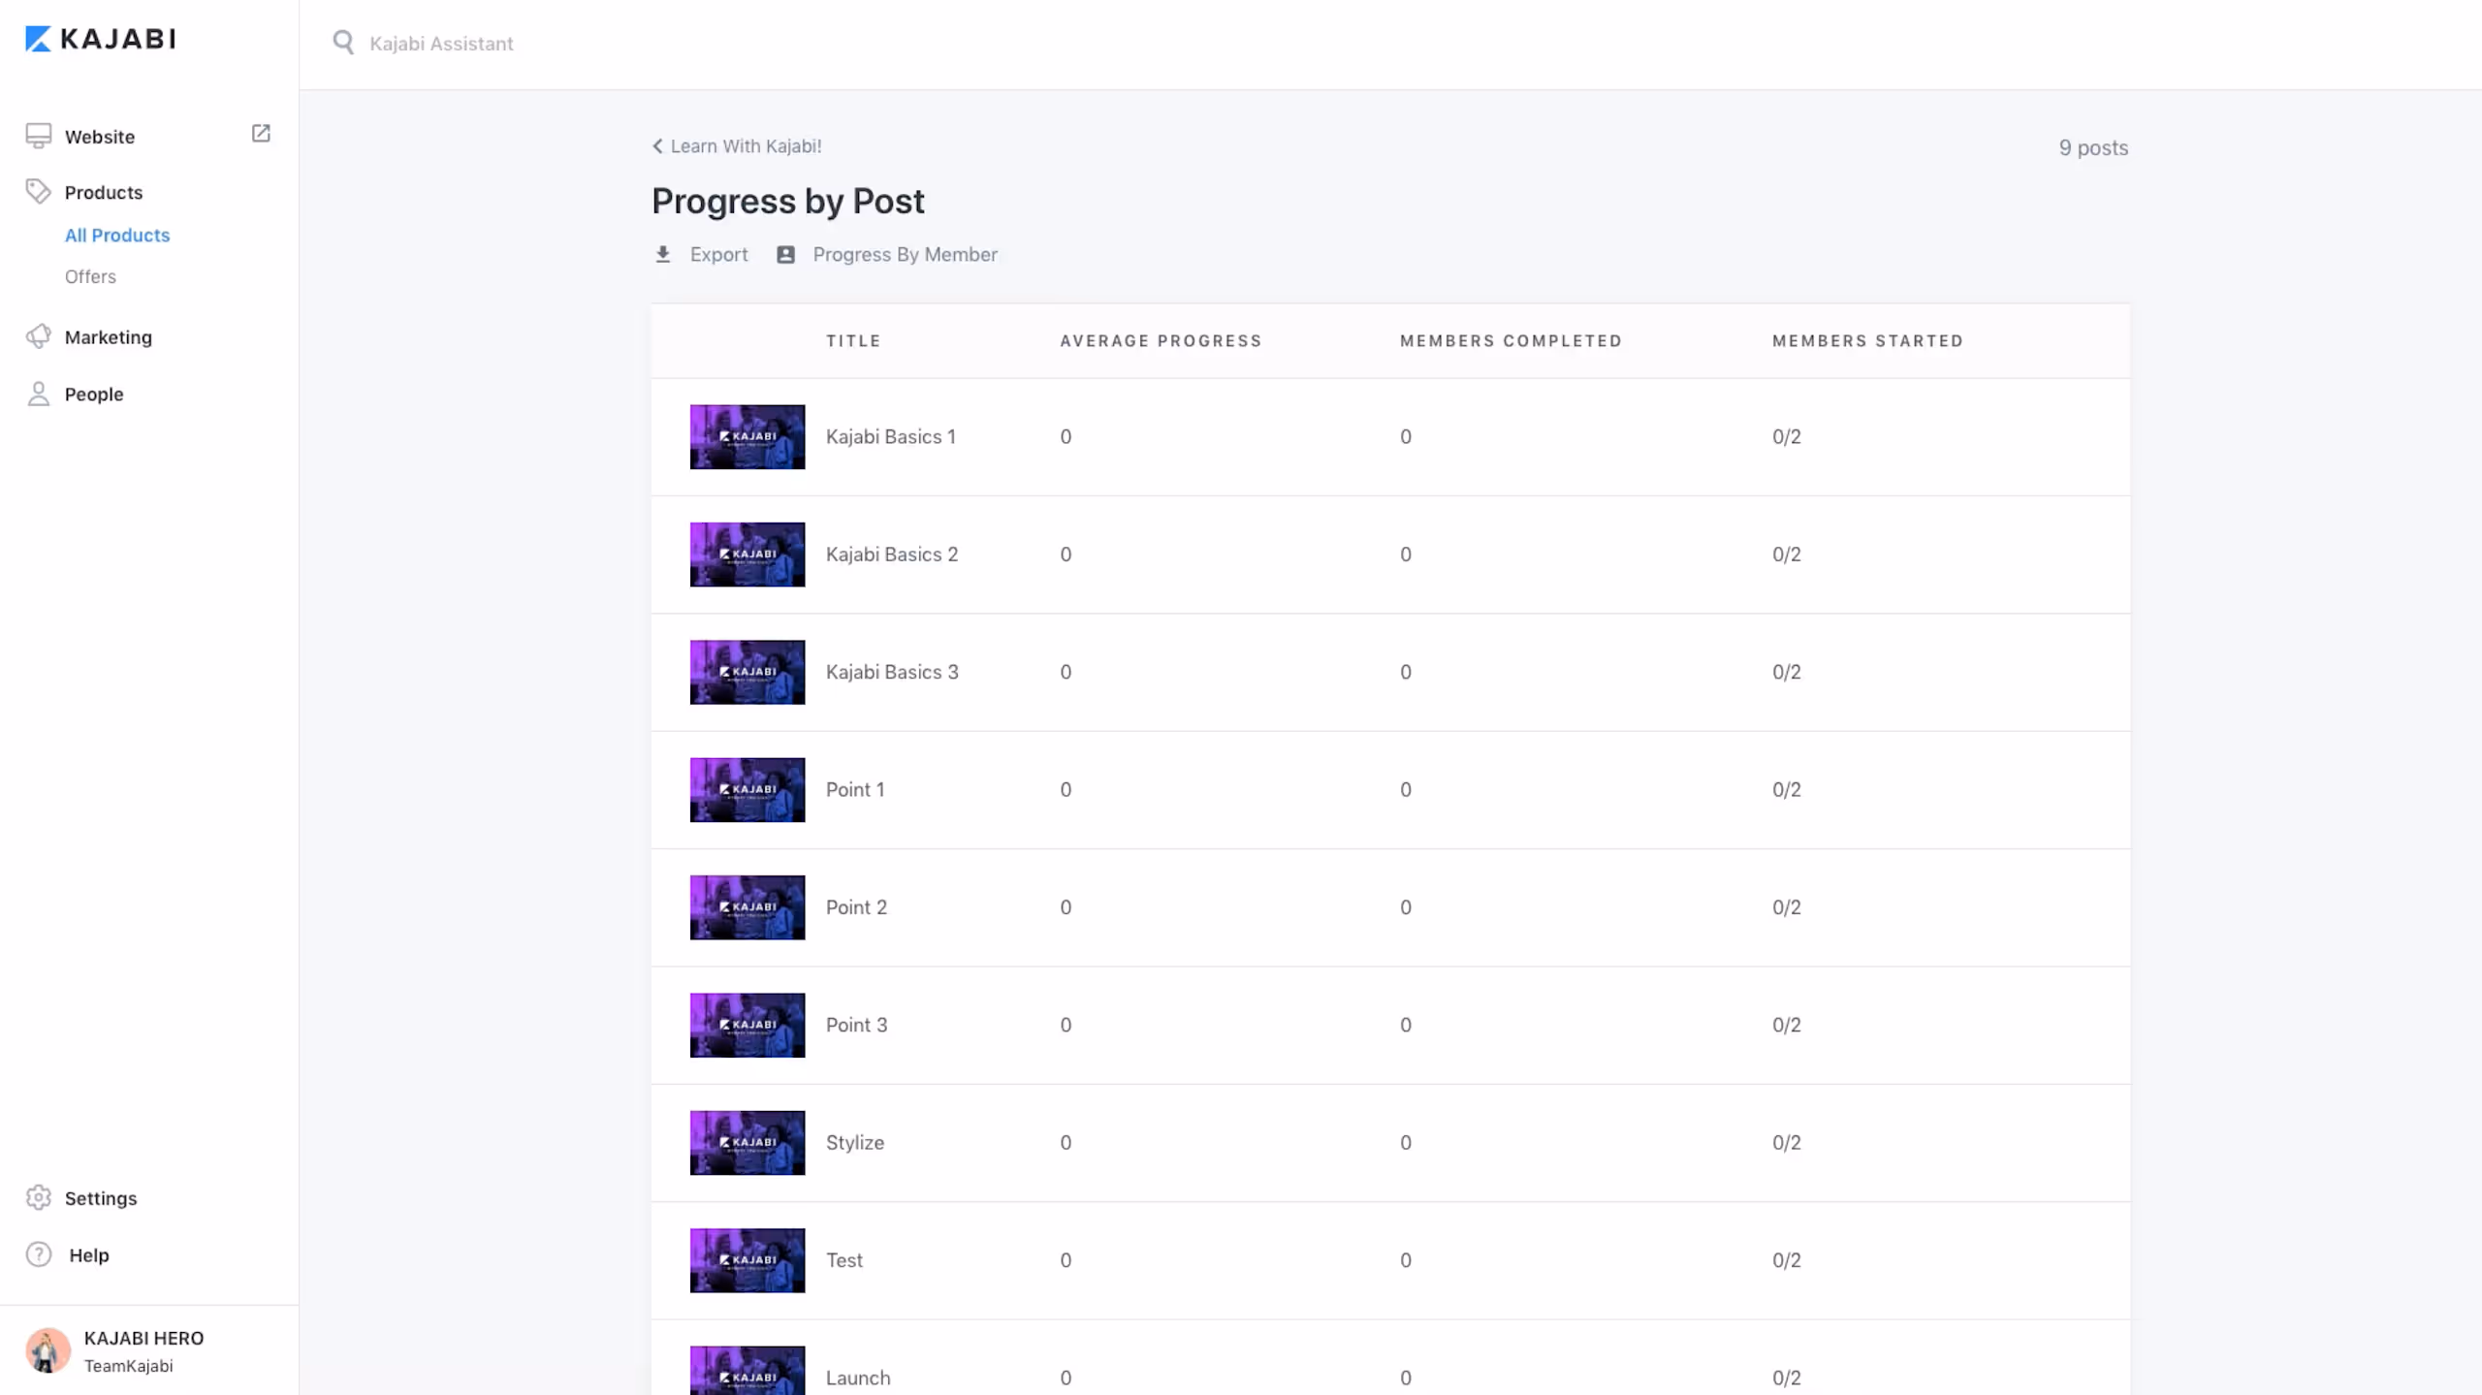Viewport: 2482px width, 1395px height.
Task: Open the Website menu item
Action: (x=100, y=137)
